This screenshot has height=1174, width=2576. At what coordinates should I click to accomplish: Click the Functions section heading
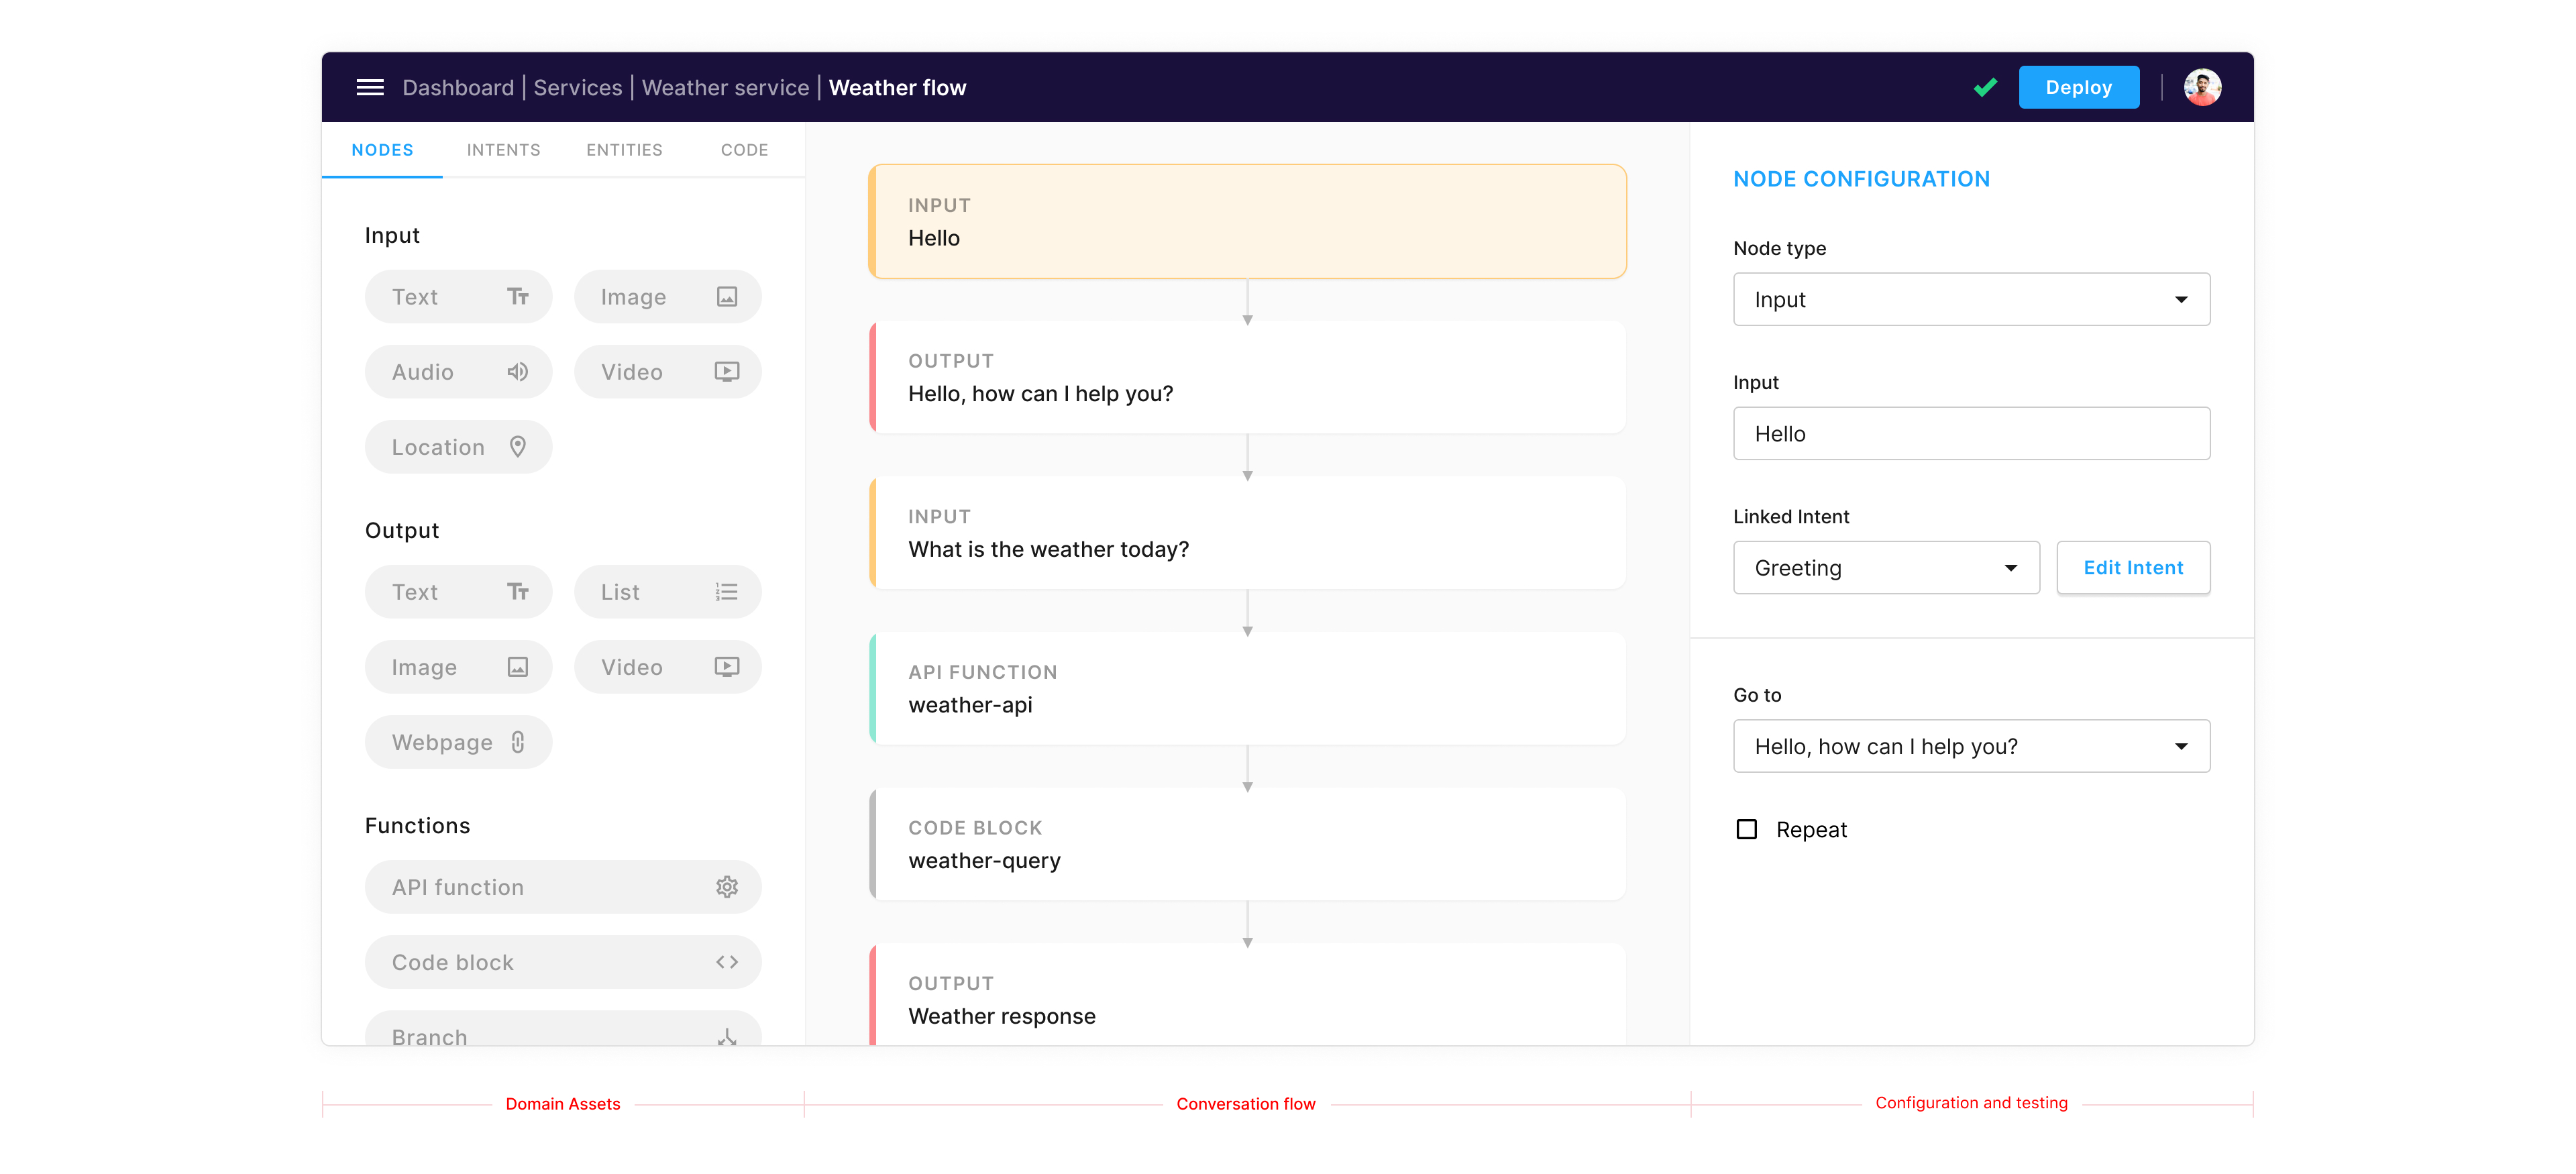coord(417,826)
